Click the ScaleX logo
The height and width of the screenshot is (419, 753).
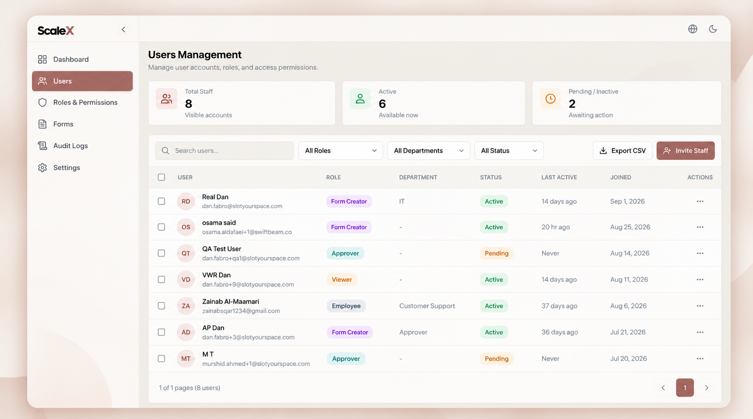tap(56, 30)
